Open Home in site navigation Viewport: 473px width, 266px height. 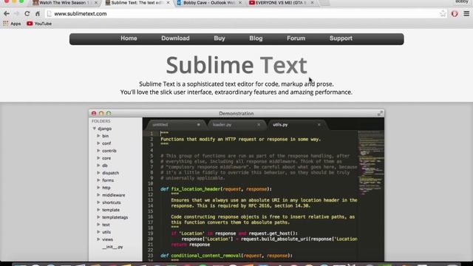point(129,38)
